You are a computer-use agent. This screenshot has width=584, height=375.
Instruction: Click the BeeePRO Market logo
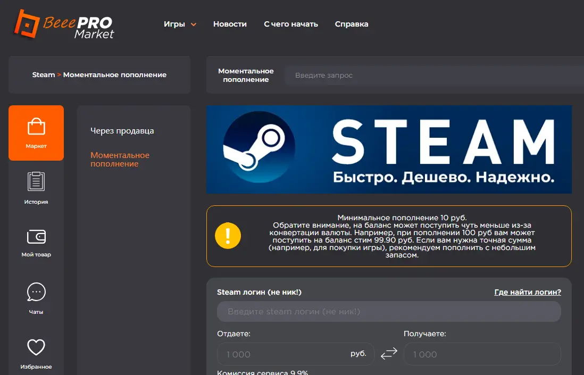(x=64, y=24)
